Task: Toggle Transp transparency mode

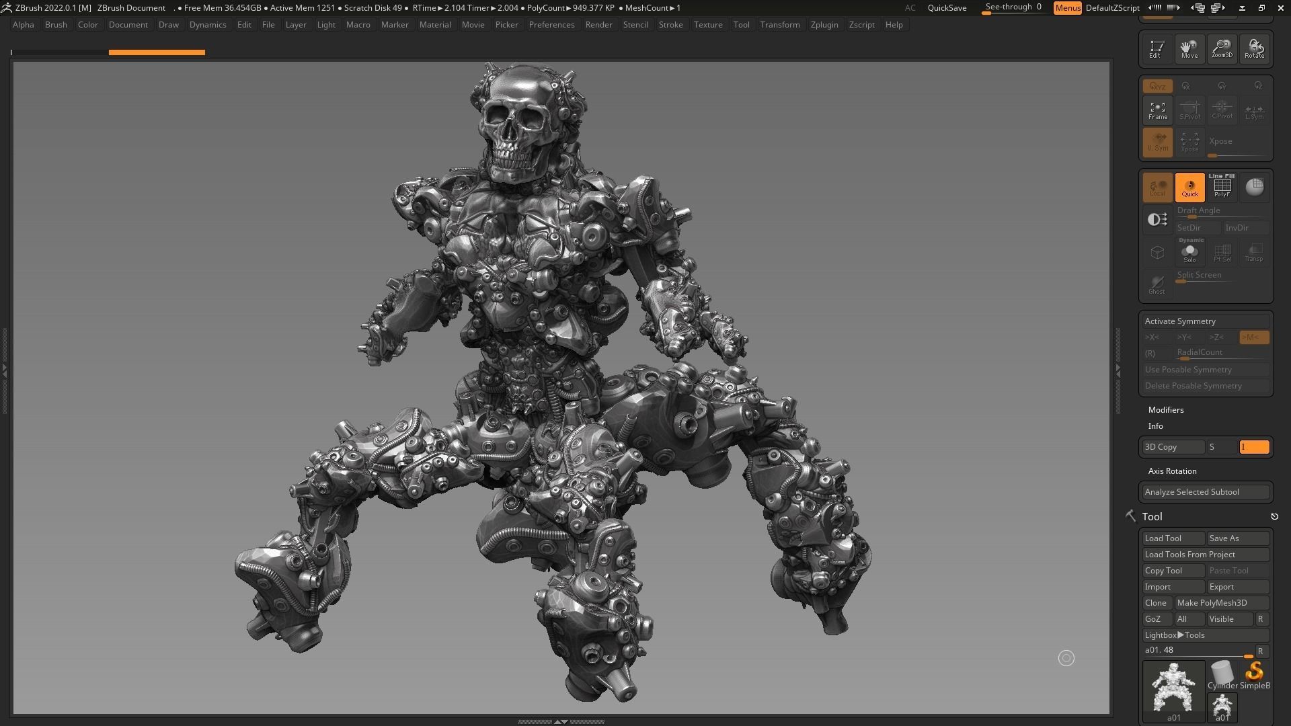Action: point(1254,252)
